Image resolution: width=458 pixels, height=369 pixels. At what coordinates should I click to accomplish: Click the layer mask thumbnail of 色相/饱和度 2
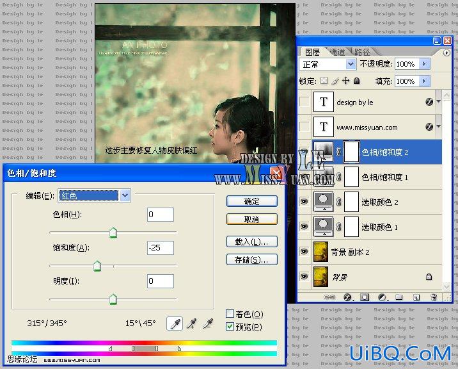pyautogui.click(x=351, y=152)
